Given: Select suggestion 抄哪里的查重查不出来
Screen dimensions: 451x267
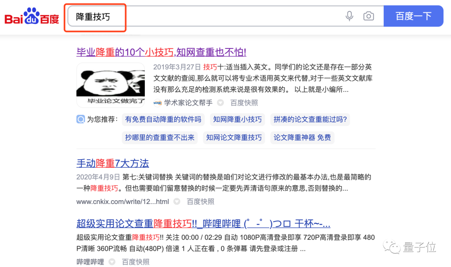Looking at the screenshot, I should tap(160, 138).
